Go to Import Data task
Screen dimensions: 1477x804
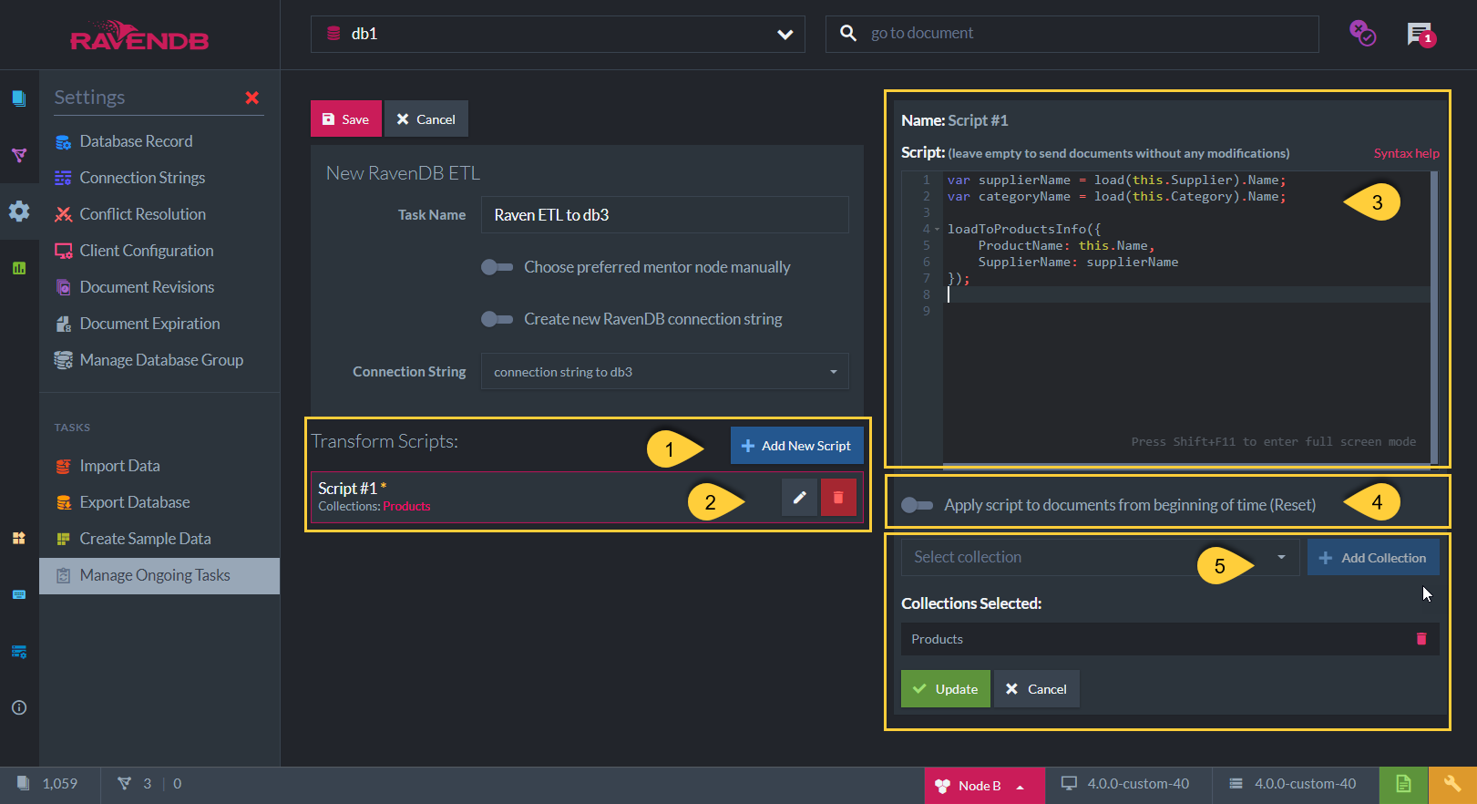119,466
